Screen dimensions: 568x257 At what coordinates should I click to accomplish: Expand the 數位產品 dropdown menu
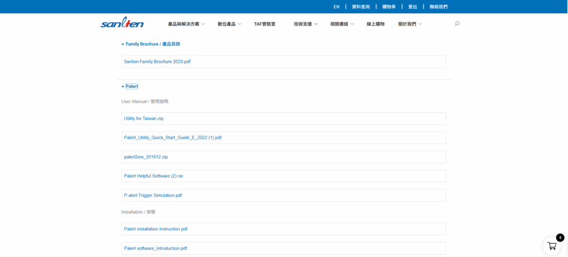coord(229,24)
